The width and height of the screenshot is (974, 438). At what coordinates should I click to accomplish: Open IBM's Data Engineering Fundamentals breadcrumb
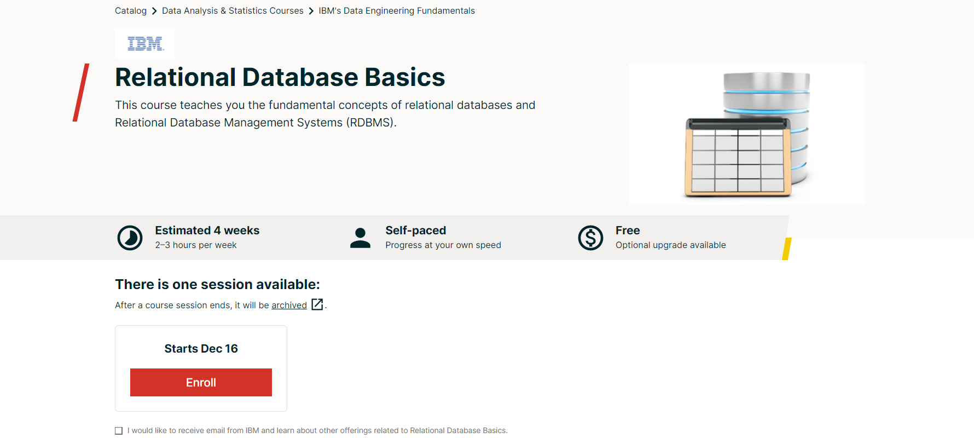(x=397, y=11)
